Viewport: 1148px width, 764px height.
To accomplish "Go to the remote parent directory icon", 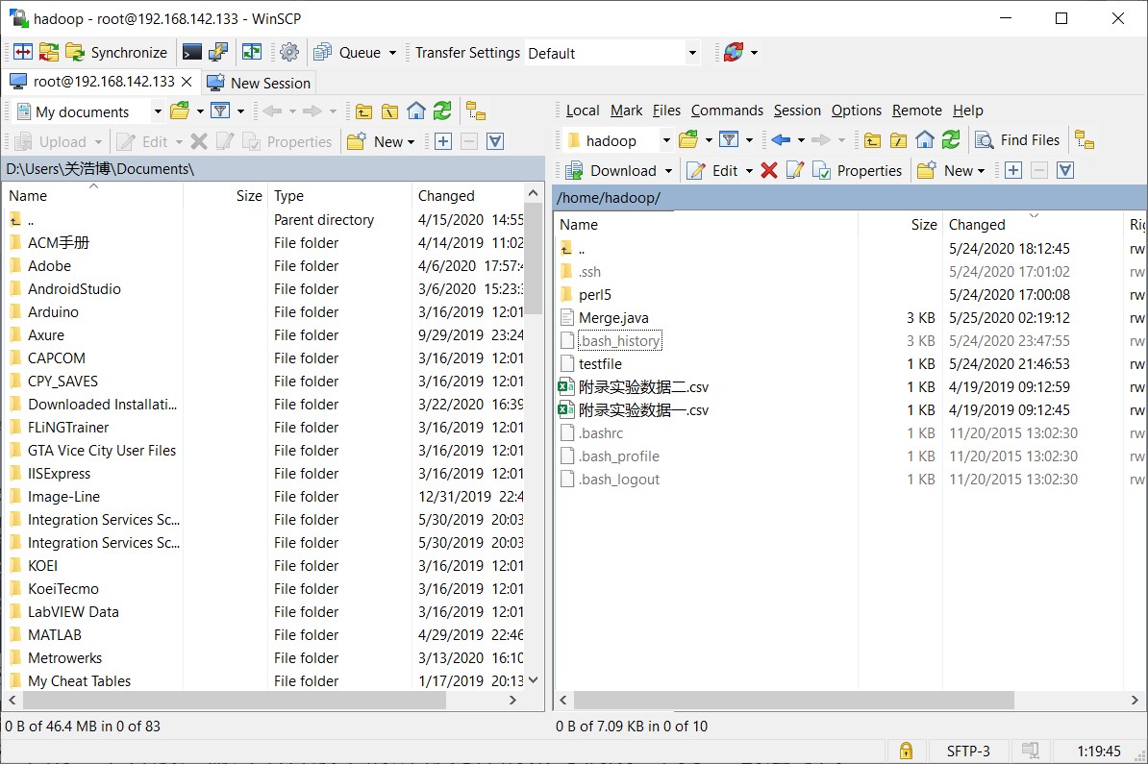I will (x=872, y=140).
